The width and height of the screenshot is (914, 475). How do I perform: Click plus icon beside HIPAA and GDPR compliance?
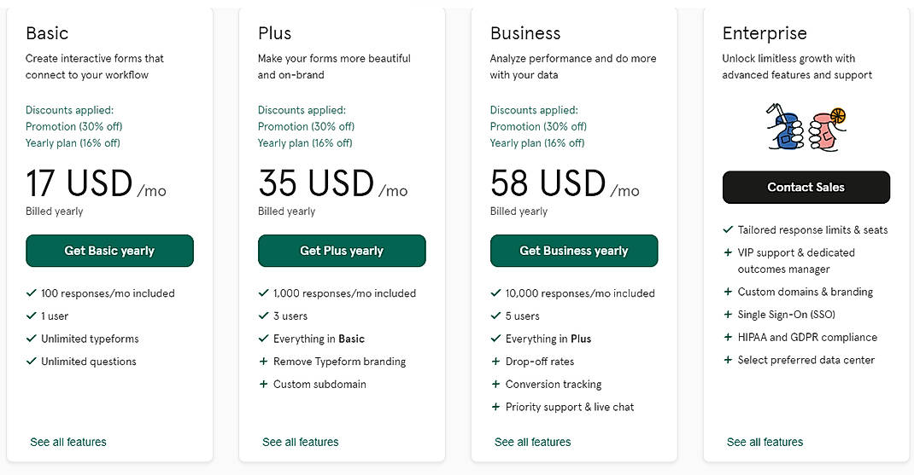729,338
